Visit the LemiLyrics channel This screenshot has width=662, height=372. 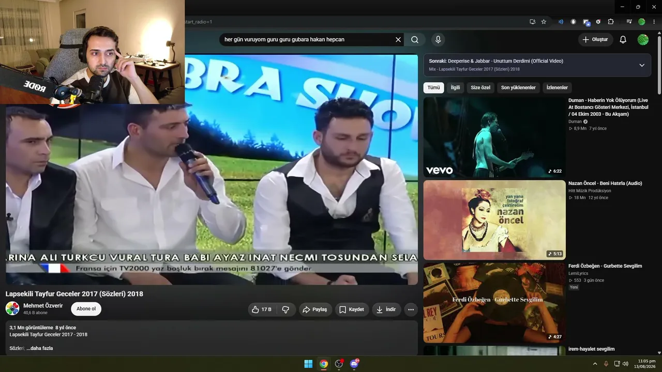tap(578, 273)
